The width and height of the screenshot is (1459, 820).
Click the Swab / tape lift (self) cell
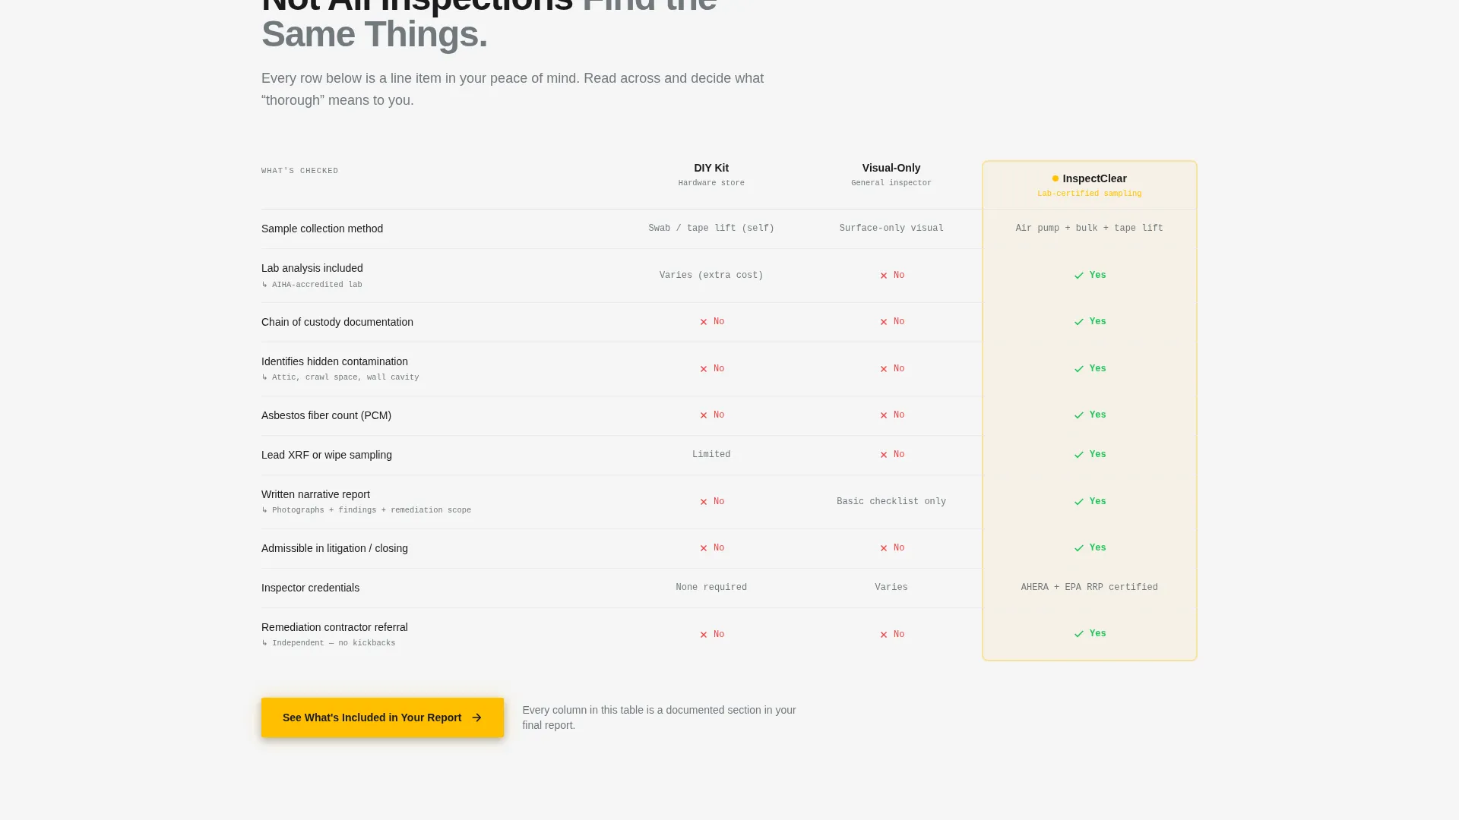tap(711, 229)
